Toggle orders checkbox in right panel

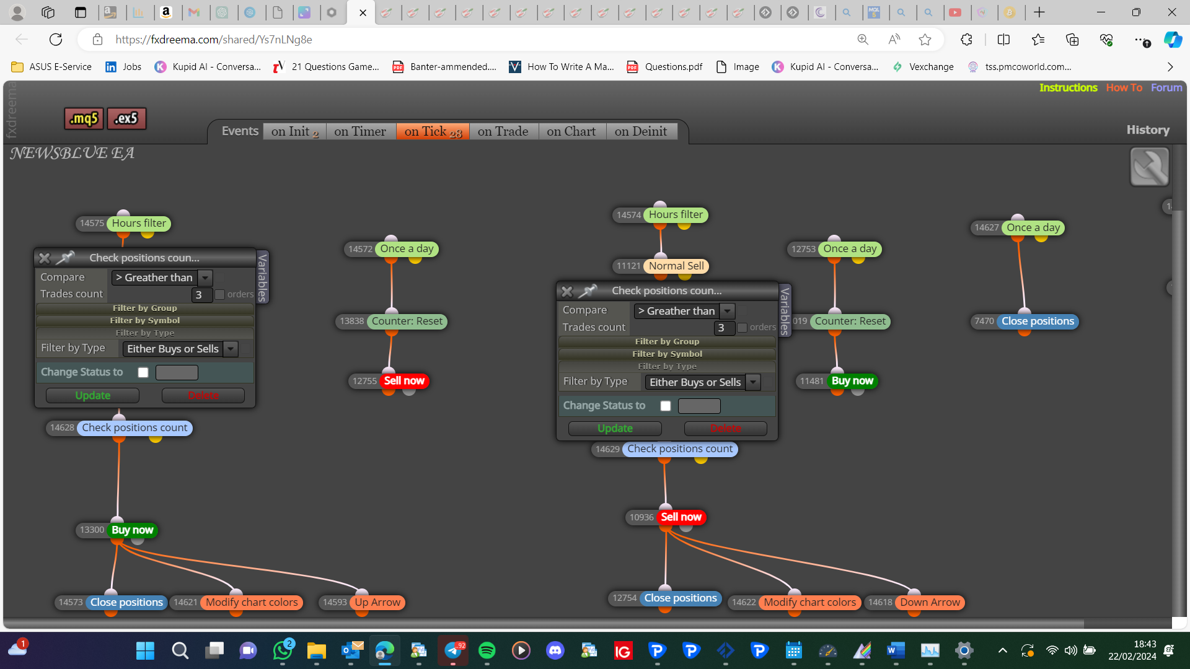click(742, 328)
